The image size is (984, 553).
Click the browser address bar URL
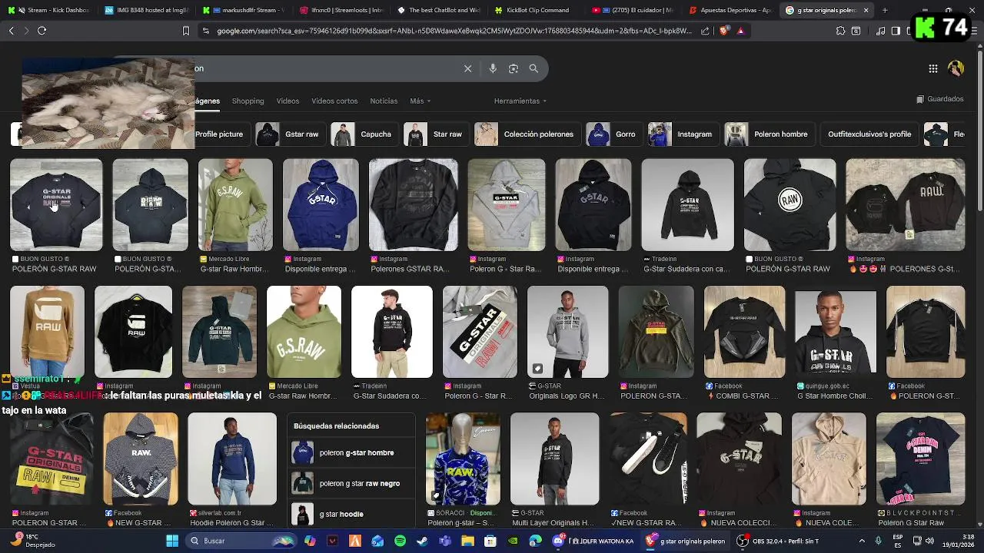point(454,31)
